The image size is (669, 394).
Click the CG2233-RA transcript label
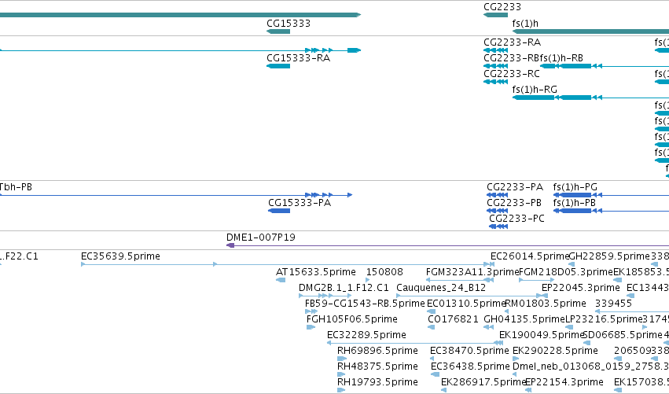(x=512, y=42)
